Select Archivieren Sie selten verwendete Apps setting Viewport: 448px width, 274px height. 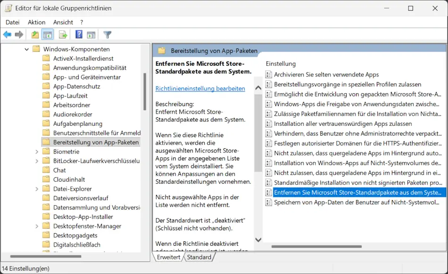326,74
